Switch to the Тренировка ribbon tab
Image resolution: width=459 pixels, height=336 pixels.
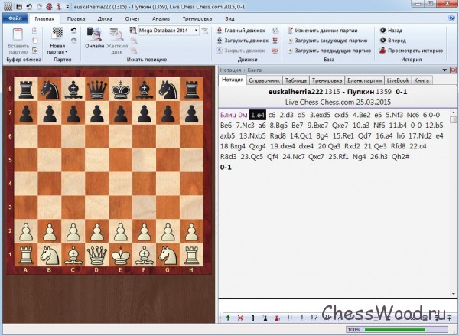[x=197, y=18]
